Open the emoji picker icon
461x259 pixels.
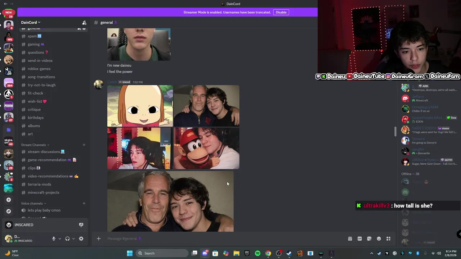pyautogui.click(x=379, y=238)
